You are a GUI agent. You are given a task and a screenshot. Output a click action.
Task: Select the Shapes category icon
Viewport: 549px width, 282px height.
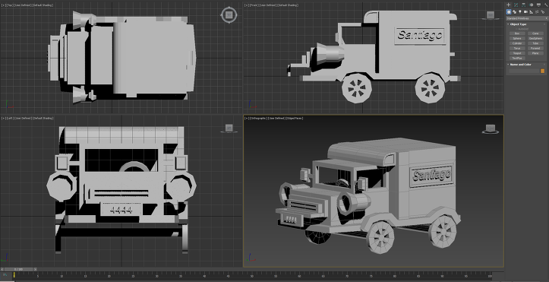pos(514,12)
